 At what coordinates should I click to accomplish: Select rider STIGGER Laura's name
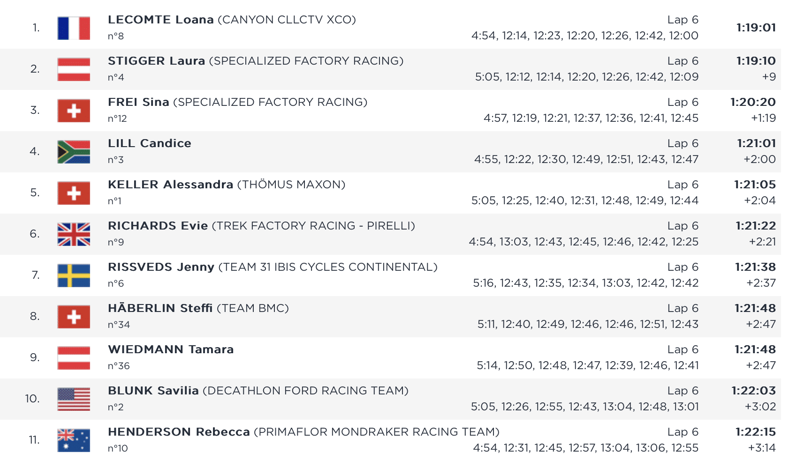point(156,61)
